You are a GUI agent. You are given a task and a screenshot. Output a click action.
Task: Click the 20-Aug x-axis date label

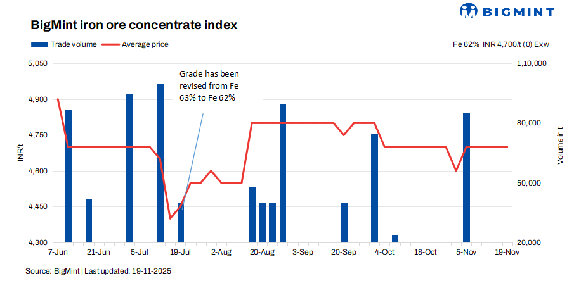[x=261, y=252]
